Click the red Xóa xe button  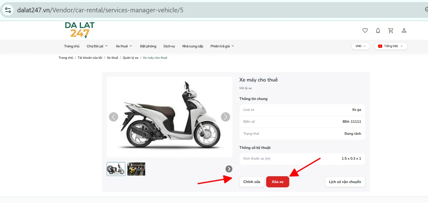pyautogui.click(x=278, y=182)
